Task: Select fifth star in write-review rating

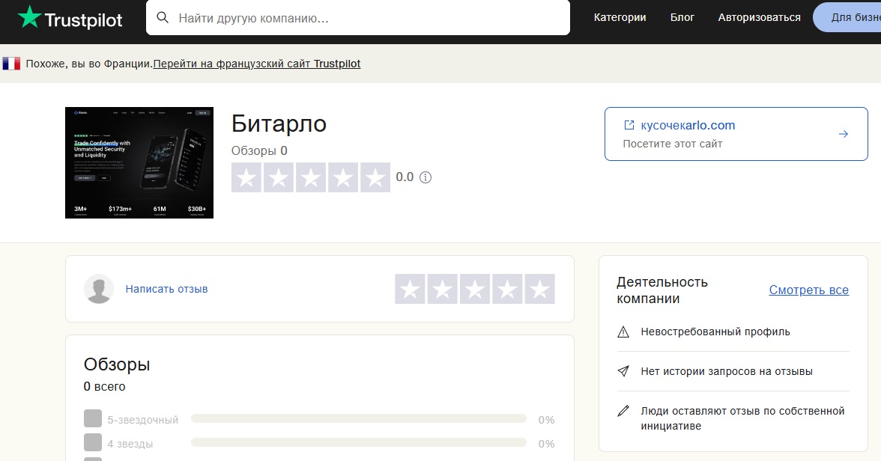Action: click(539, 289)
